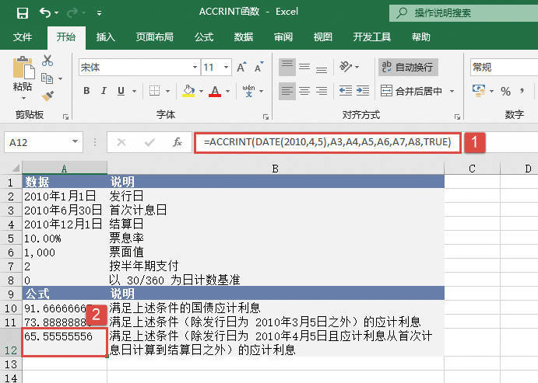The height and width of the screenshot is (383, 538).
Task: Toggle Bold formatting
Action: tap(86, 91)
